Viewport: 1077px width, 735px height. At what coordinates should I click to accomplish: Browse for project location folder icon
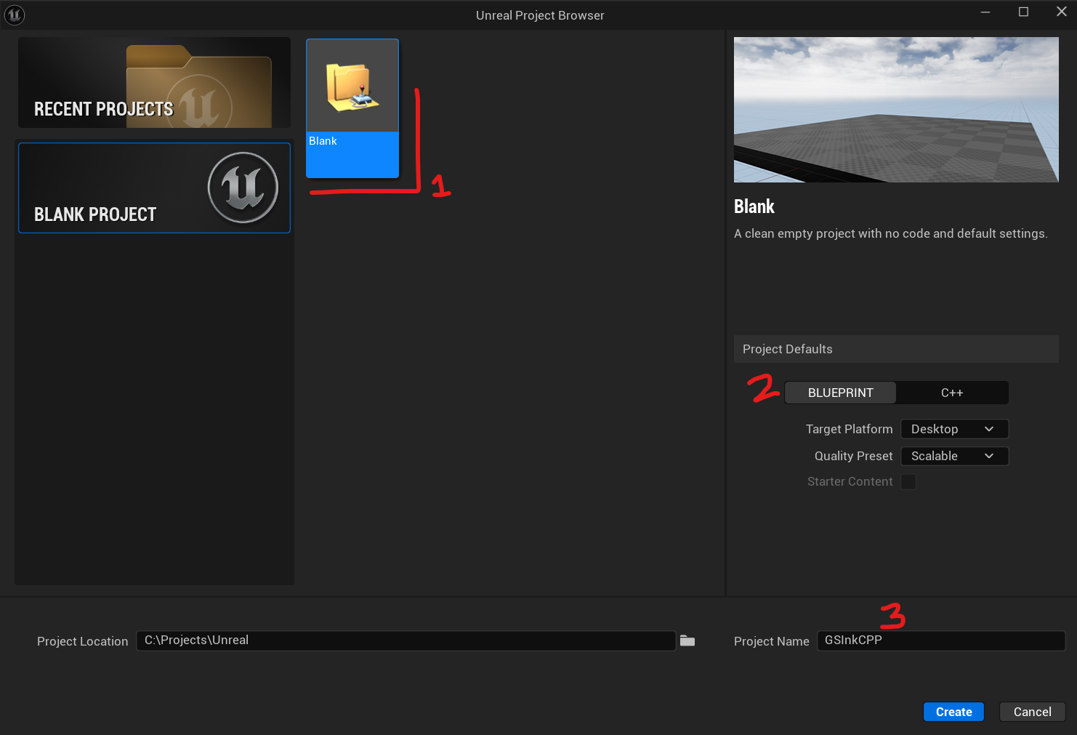687,640
